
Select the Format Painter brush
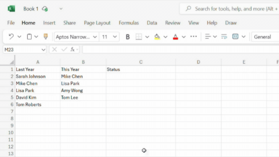point(46,36)
